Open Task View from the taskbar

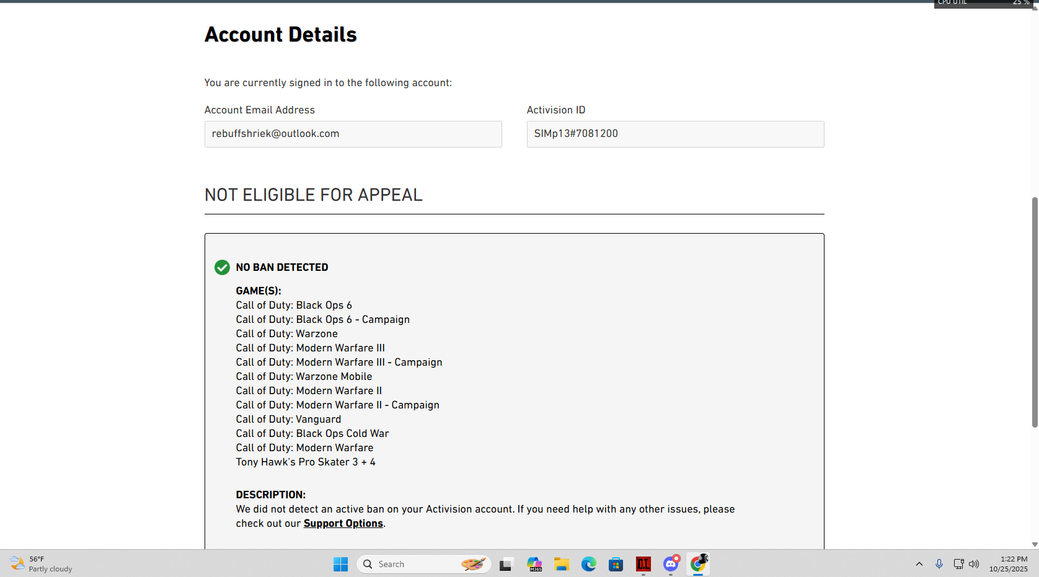pyautogui.click(x=506, y=564)
